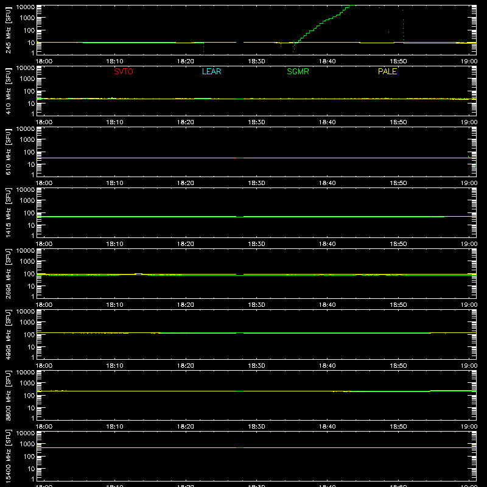
Task: Click the 10 y-axis label of 1415 MHz plot
Action: (31, 225)
